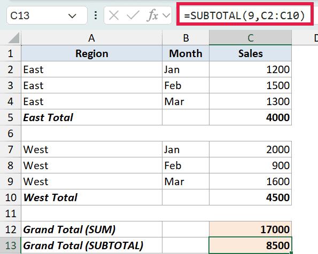Click the cell with value 900
Viewport: 318px width, 254px height.
(251, 165)
